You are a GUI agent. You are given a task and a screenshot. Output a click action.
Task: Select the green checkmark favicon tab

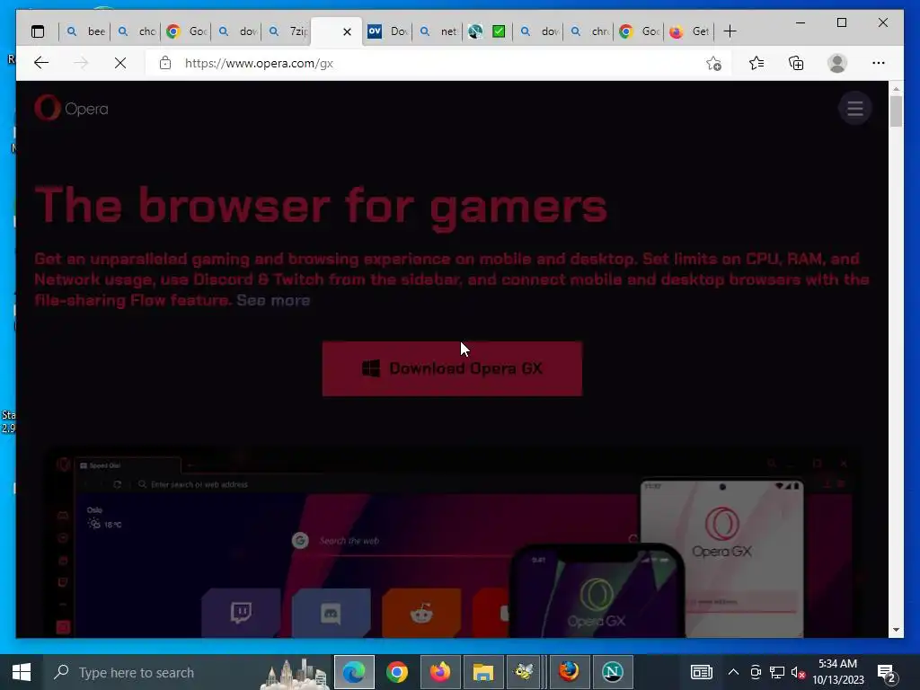(x=499, y=31)
